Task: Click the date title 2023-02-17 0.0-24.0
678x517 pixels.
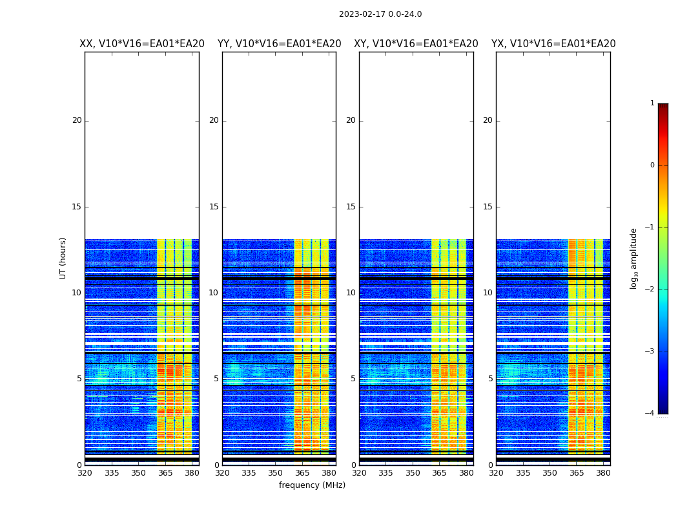Action: pyautogui.click(x=380, y=14)
